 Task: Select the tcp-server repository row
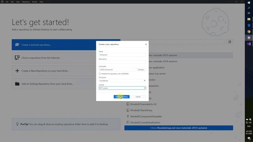pos(179,74)
